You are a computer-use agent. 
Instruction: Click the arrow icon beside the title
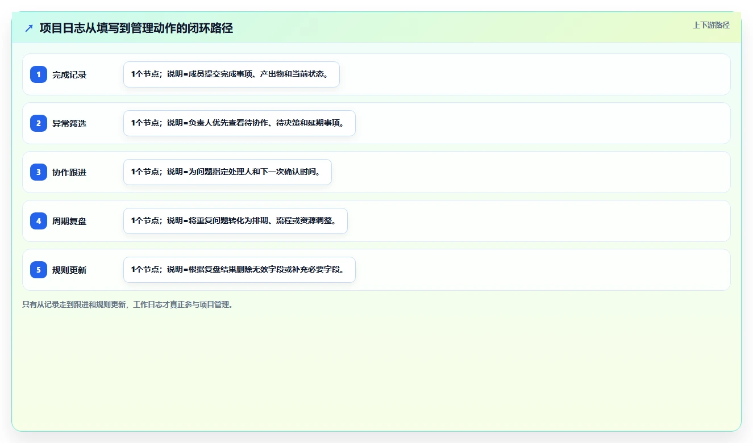coord(29,28)
